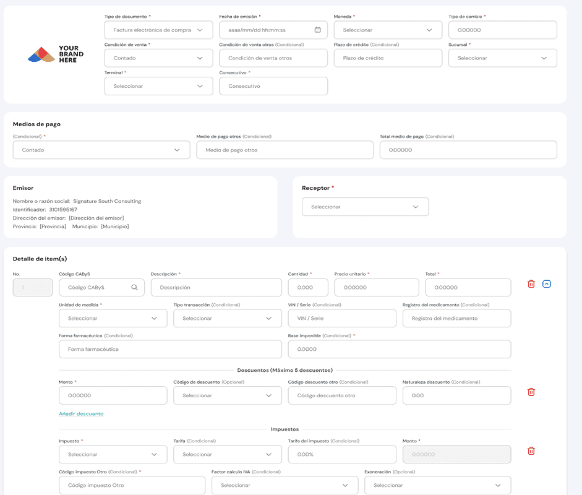This screenshot has height=495, width=582.
Task: Focus VIN / Serie field
Action: [342, 319]
